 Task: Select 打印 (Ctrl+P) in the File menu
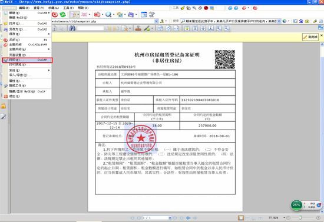pos(27,60)
